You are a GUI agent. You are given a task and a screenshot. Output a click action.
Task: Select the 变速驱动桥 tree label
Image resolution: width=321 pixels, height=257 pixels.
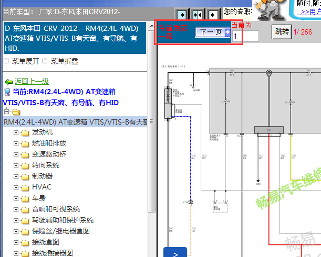tap(49, 154)
